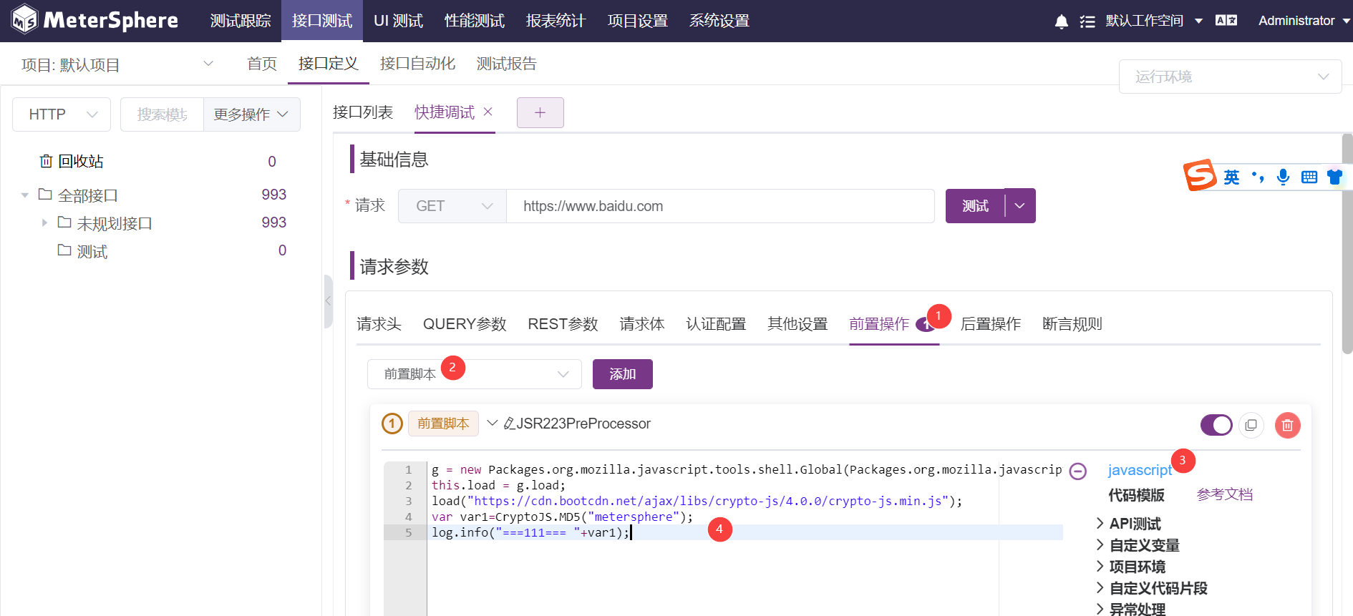Open the 项目设置 menu

[x=638, y=21]
